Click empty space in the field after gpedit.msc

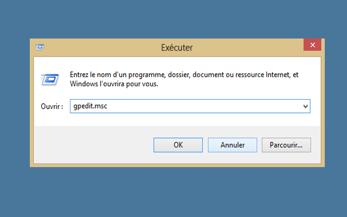[x=217, y=106]
